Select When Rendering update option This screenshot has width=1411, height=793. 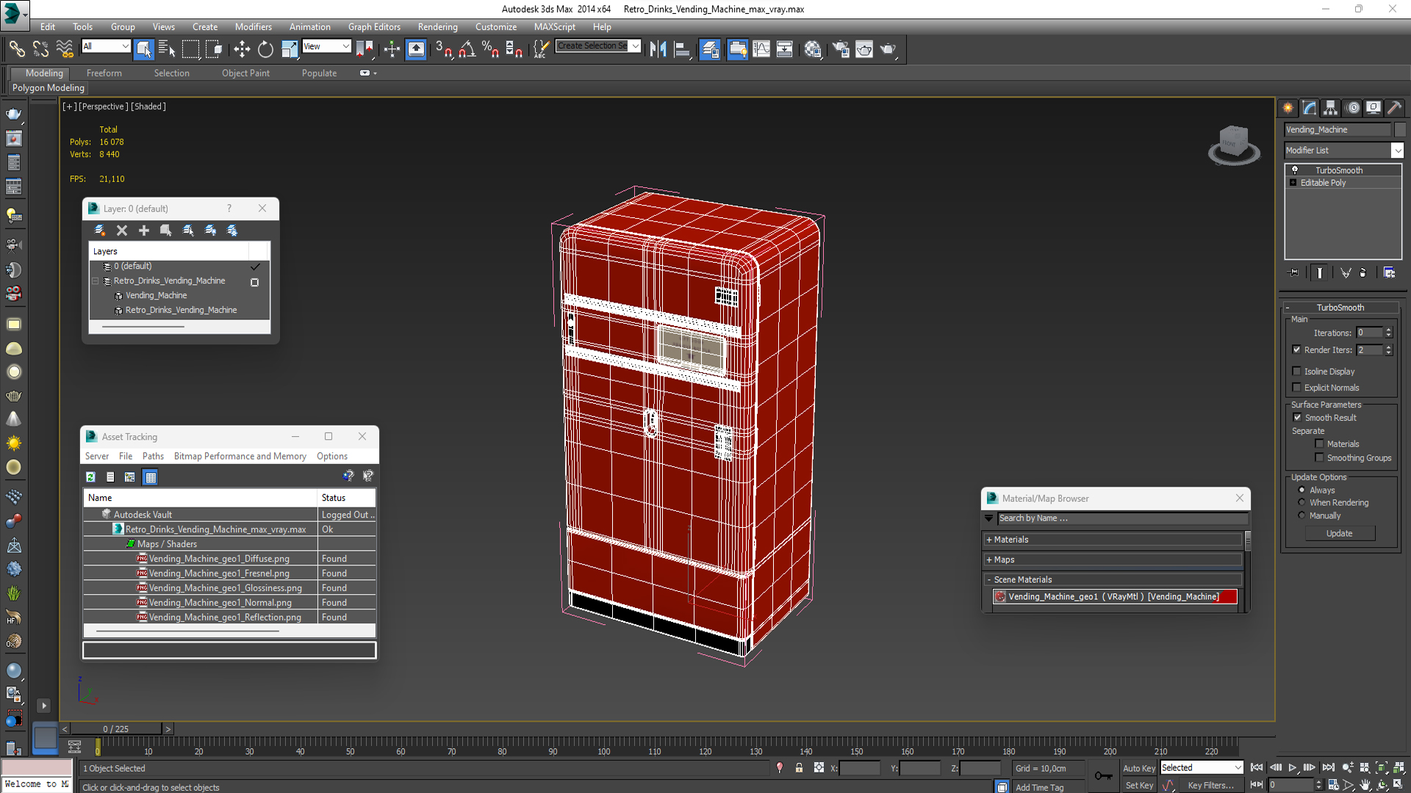click(x=1302, y=502)
